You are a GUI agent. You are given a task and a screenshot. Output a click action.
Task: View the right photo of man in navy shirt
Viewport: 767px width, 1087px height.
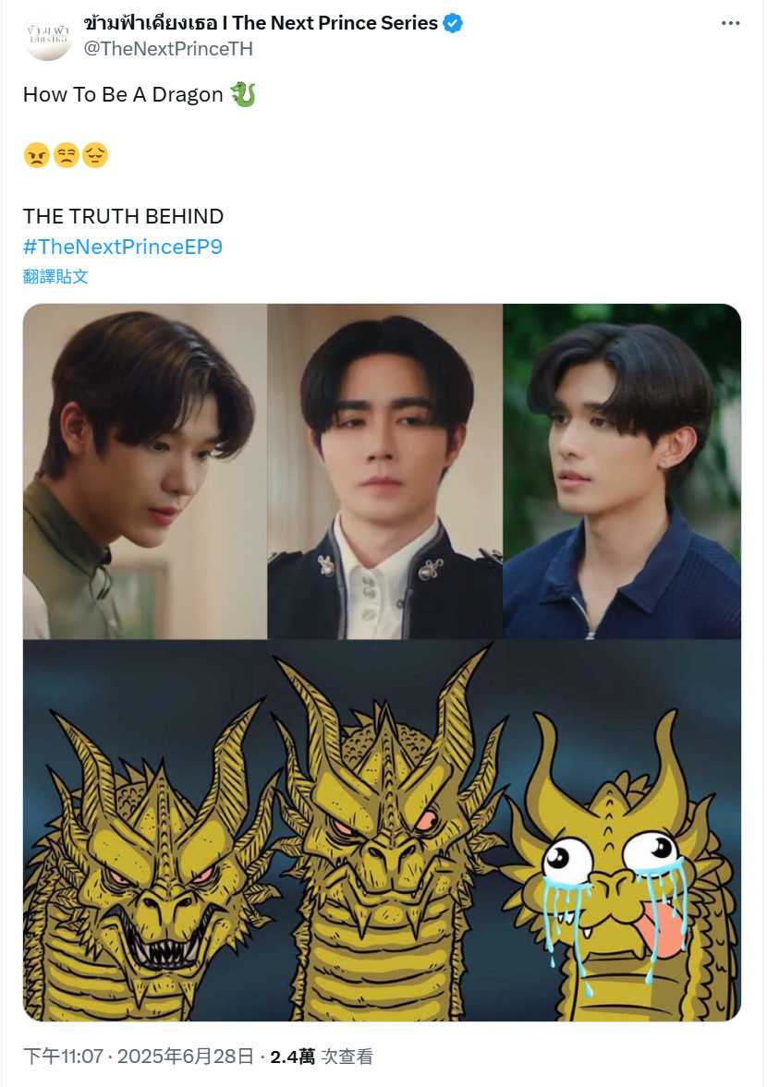click(622, 471)
